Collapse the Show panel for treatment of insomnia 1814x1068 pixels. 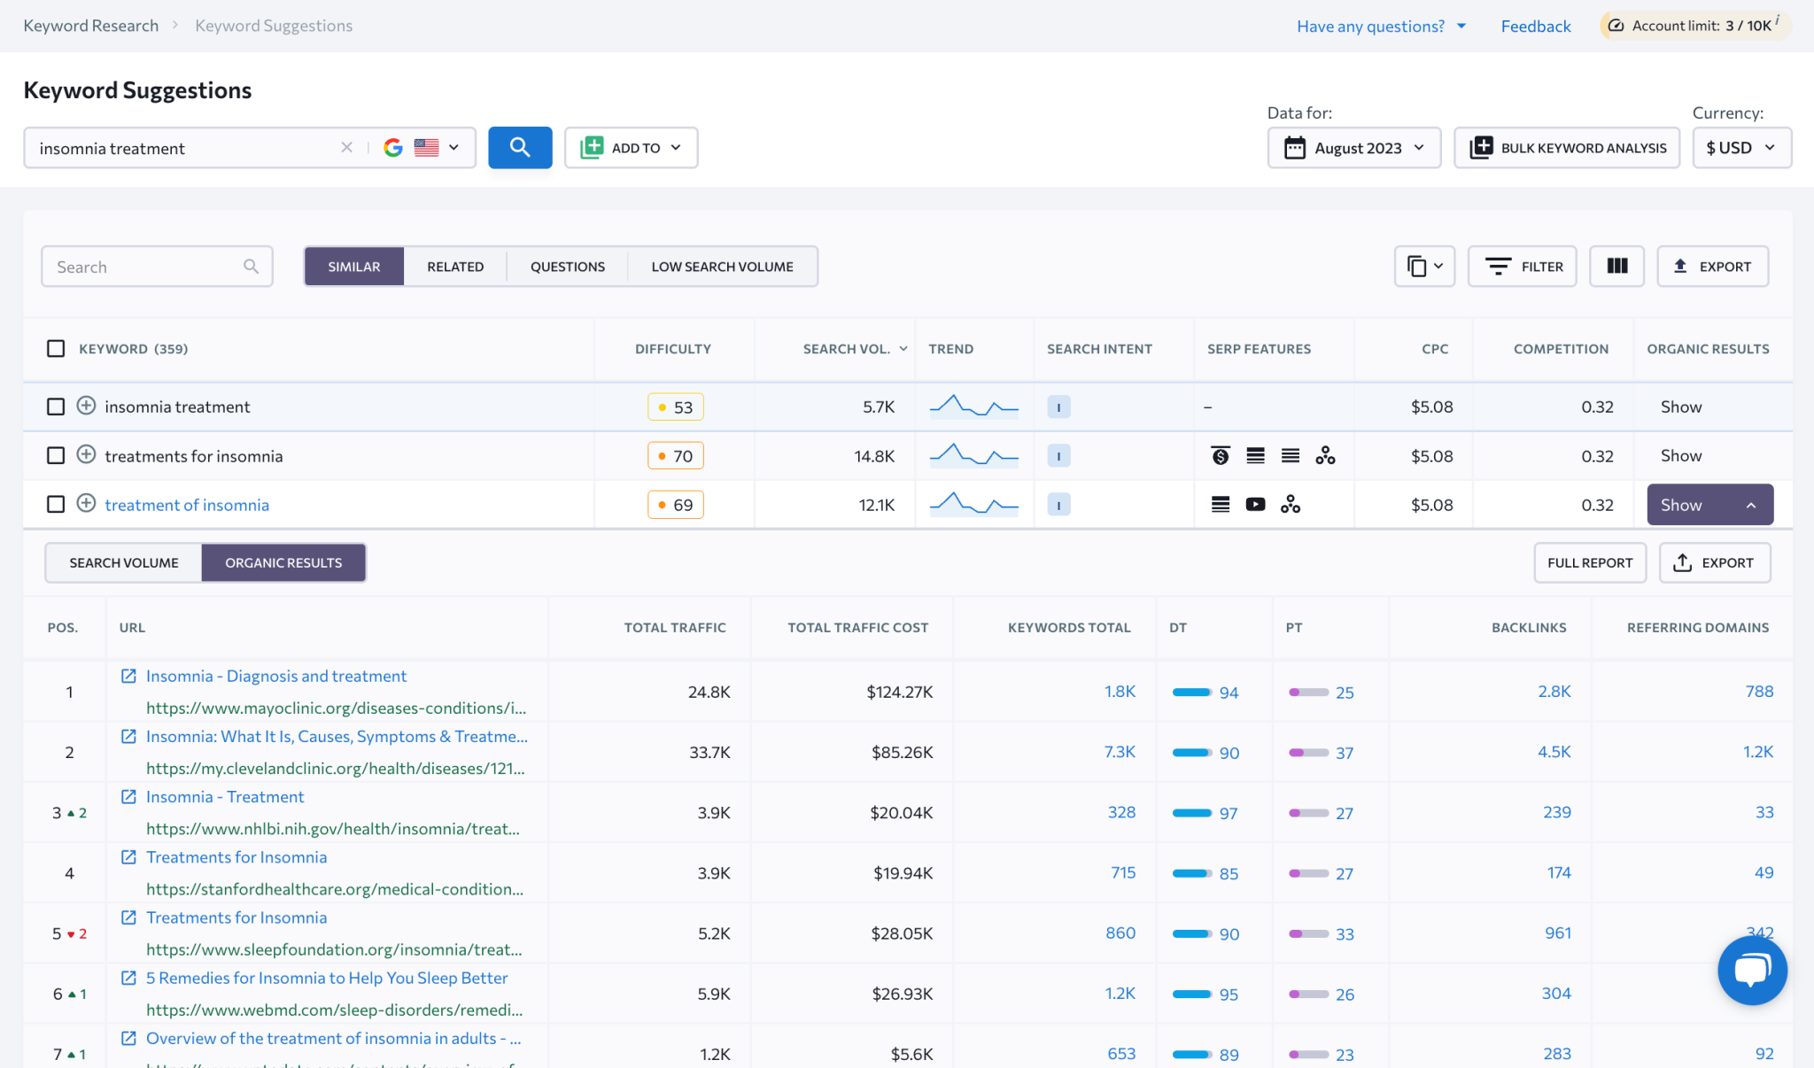point(1709,504)
